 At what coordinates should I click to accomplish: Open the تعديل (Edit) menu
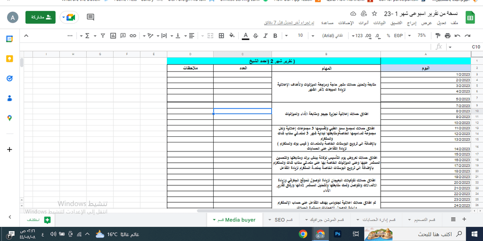(442, 24)
